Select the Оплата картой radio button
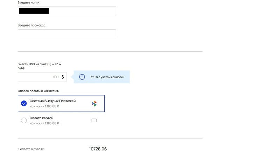This screenshot has height=157, width=280. point(24,120)
